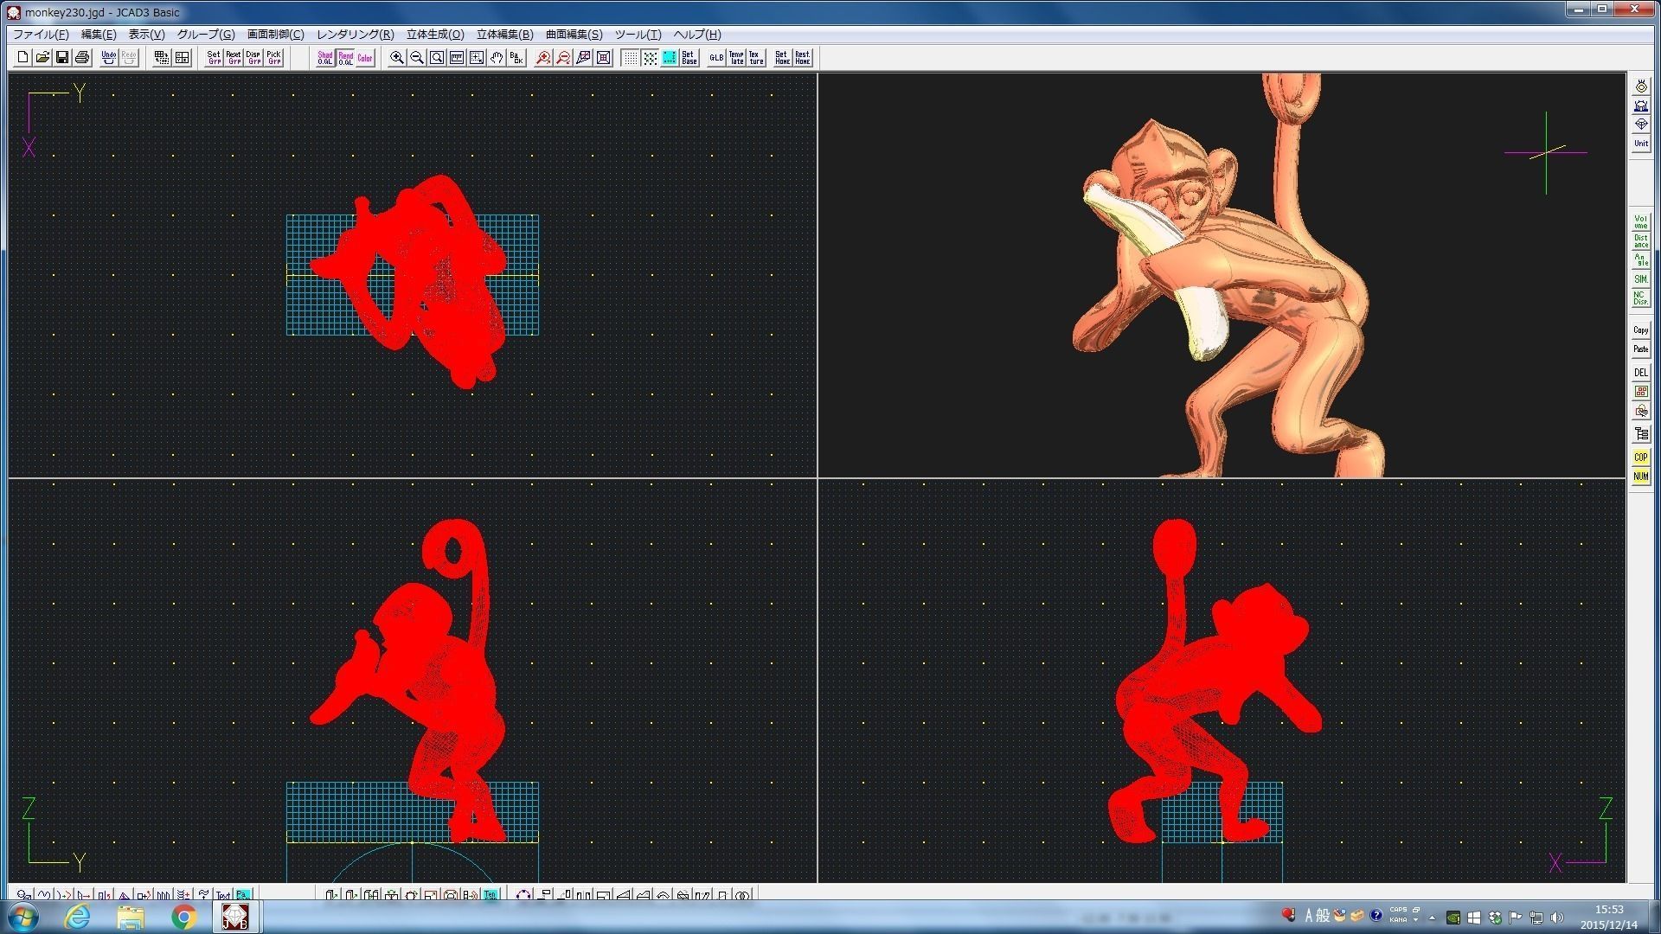The image size is (1661, 934).
Task: Open the ファイル(F) menu
Action: [x=41, y=35]
